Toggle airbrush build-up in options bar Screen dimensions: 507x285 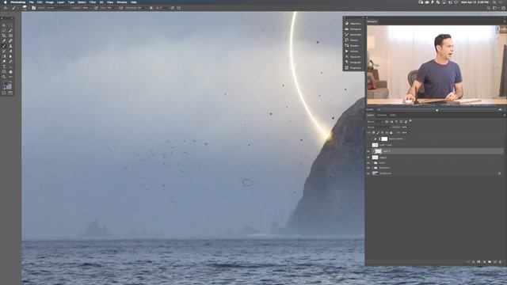pyautogui.click(x=121, y=8)
